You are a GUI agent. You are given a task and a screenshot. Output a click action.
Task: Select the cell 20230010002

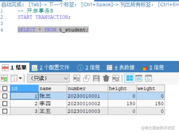87,104
